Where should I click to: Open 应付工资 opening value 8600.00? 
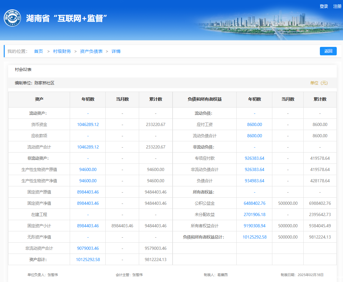[x=255, y=124]
